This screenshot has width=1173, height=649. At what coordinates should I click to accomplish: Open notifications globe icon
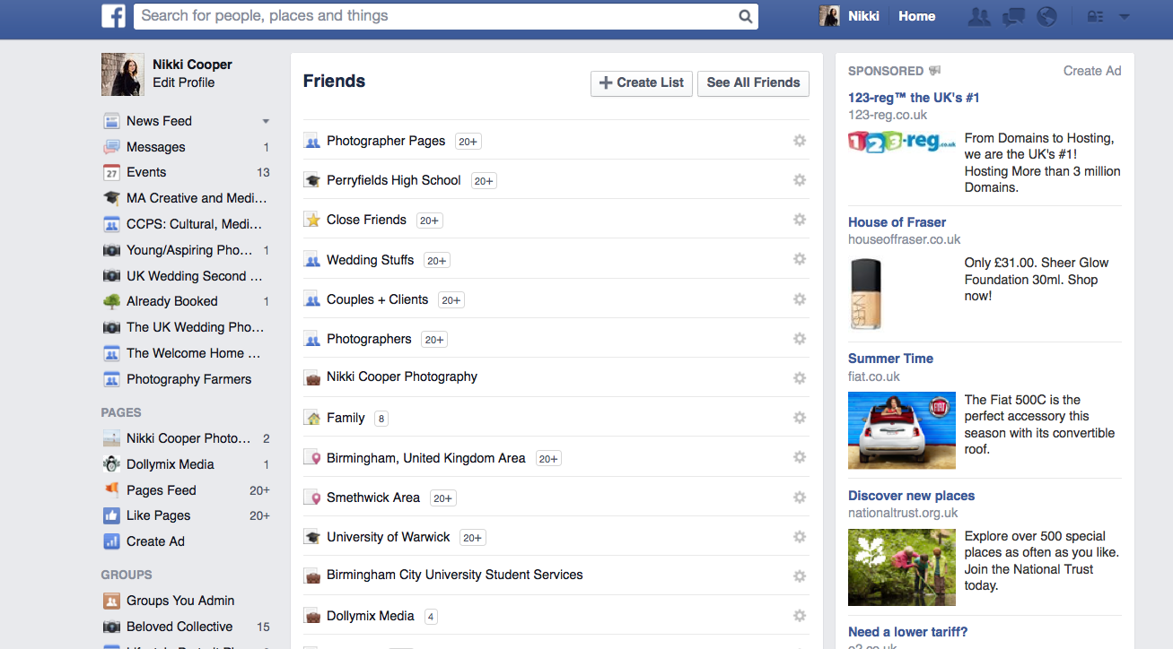tap(1046, 16)
